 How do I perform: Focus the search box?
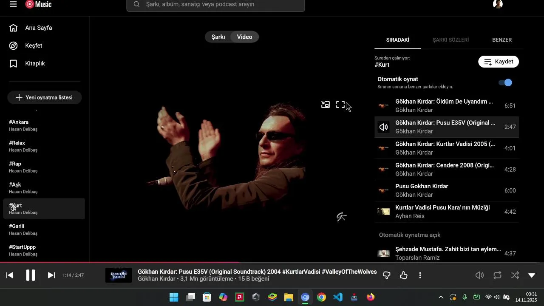tap(215, 4)
